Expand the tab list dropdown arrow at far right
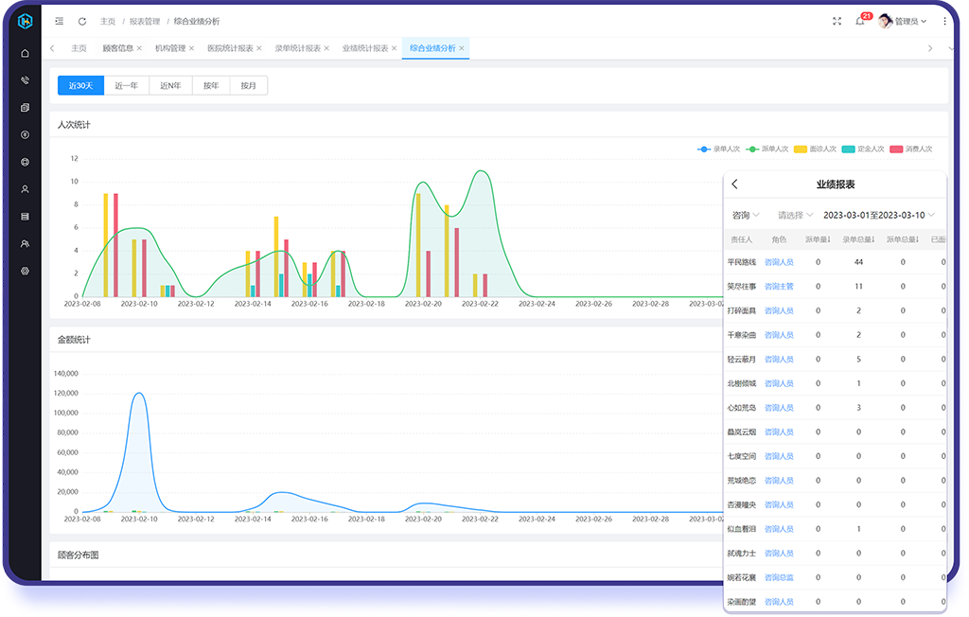This screenshot has height=617, width=969. click(x=950, y=48)
